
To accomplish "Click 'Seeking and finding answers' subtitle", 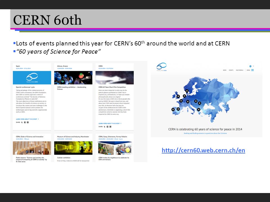I will [205, 133].
